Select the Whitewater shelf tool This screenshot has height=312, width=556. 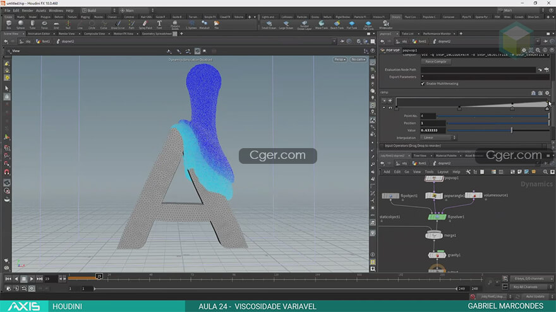(385, 25)
